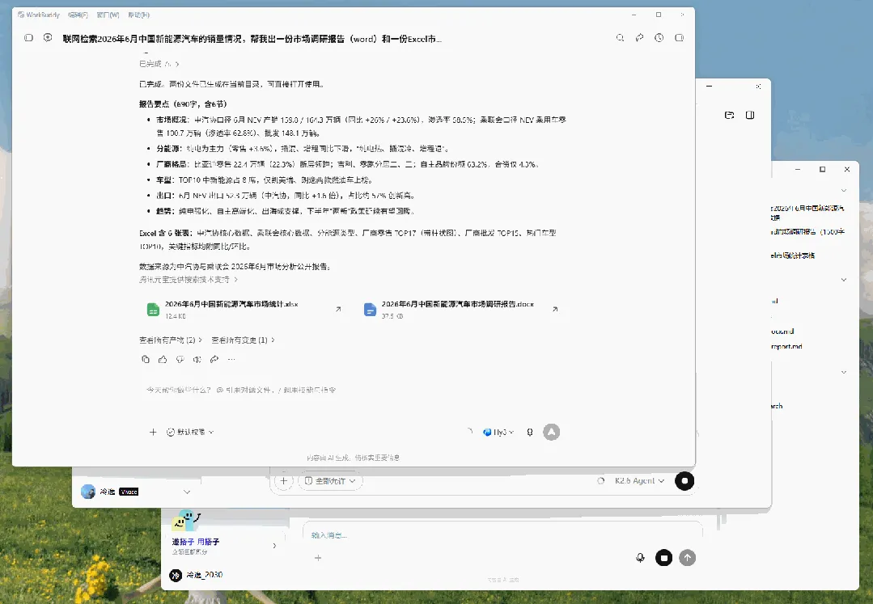873x604 pixels.
Task: Collapse the second section chevron in rightmost window
Action: point(844,280)
